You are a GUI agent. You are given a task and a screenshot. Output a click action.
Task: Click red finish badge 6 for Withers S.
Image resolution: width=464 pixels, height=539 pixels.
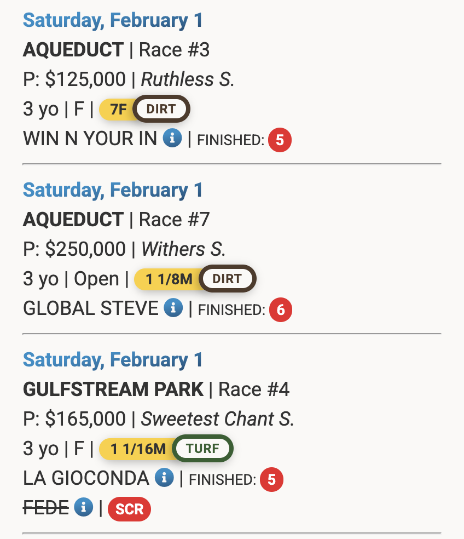pyautogui.click(x=280, y=310)
